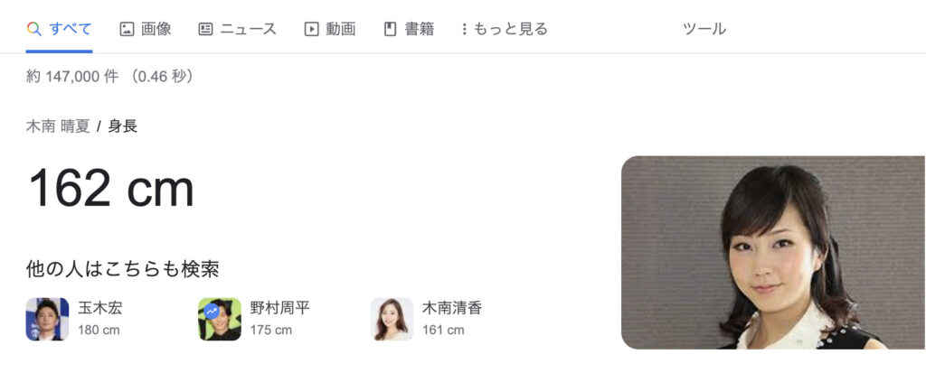
Task: Open the large portrait photo on the right
Action: click(774, 253)
